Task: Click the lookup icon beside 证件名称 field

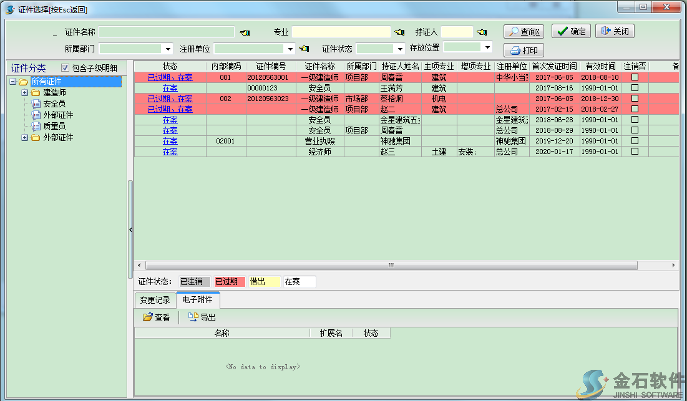Action: click(x=244, y=32)
